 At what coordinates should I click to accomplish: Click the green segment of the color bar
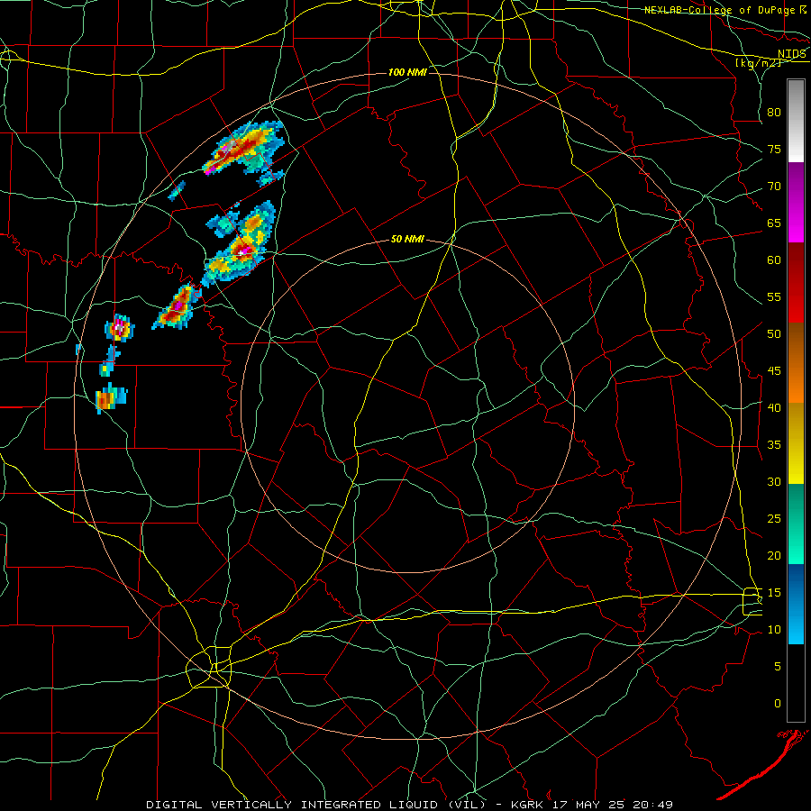796,524
